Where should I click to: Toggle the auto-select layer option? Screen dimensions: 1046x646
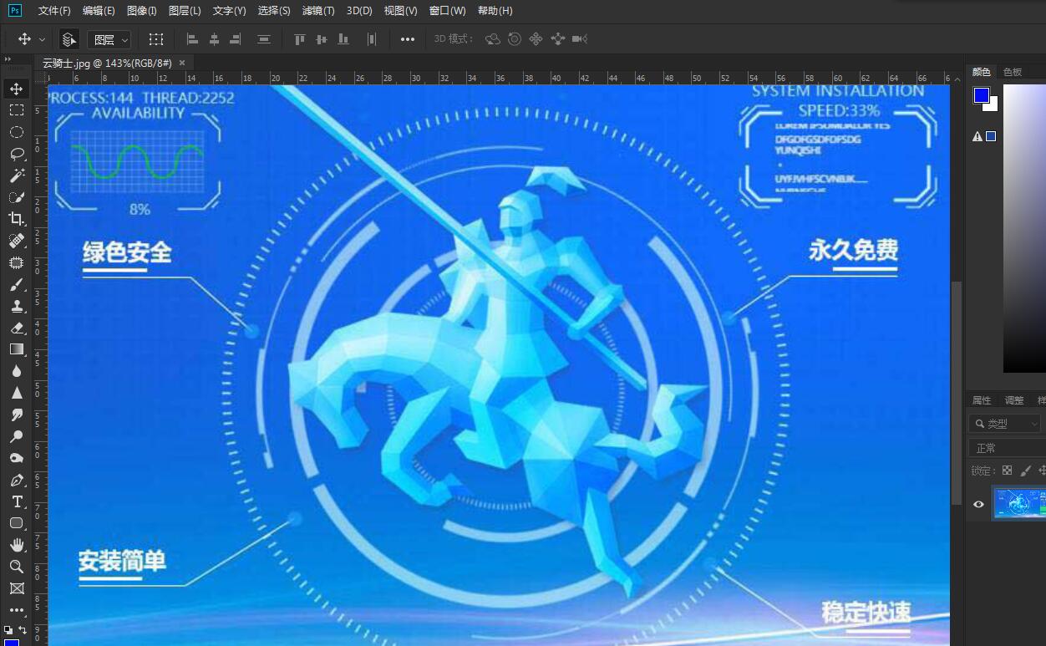click(69, 39)
